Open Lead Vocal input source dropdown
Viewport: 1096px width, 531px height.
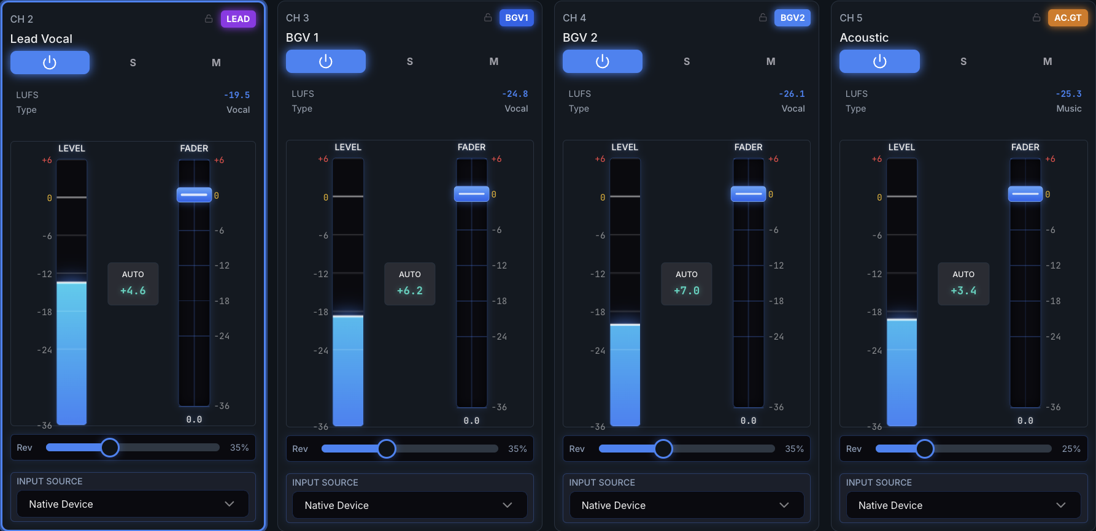pos(133,504)
